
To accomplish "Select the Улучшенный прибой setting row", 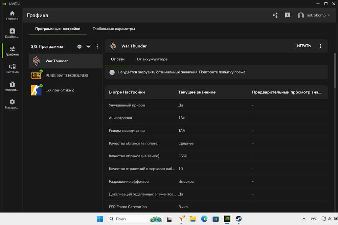I will click(x=216, y=105).
